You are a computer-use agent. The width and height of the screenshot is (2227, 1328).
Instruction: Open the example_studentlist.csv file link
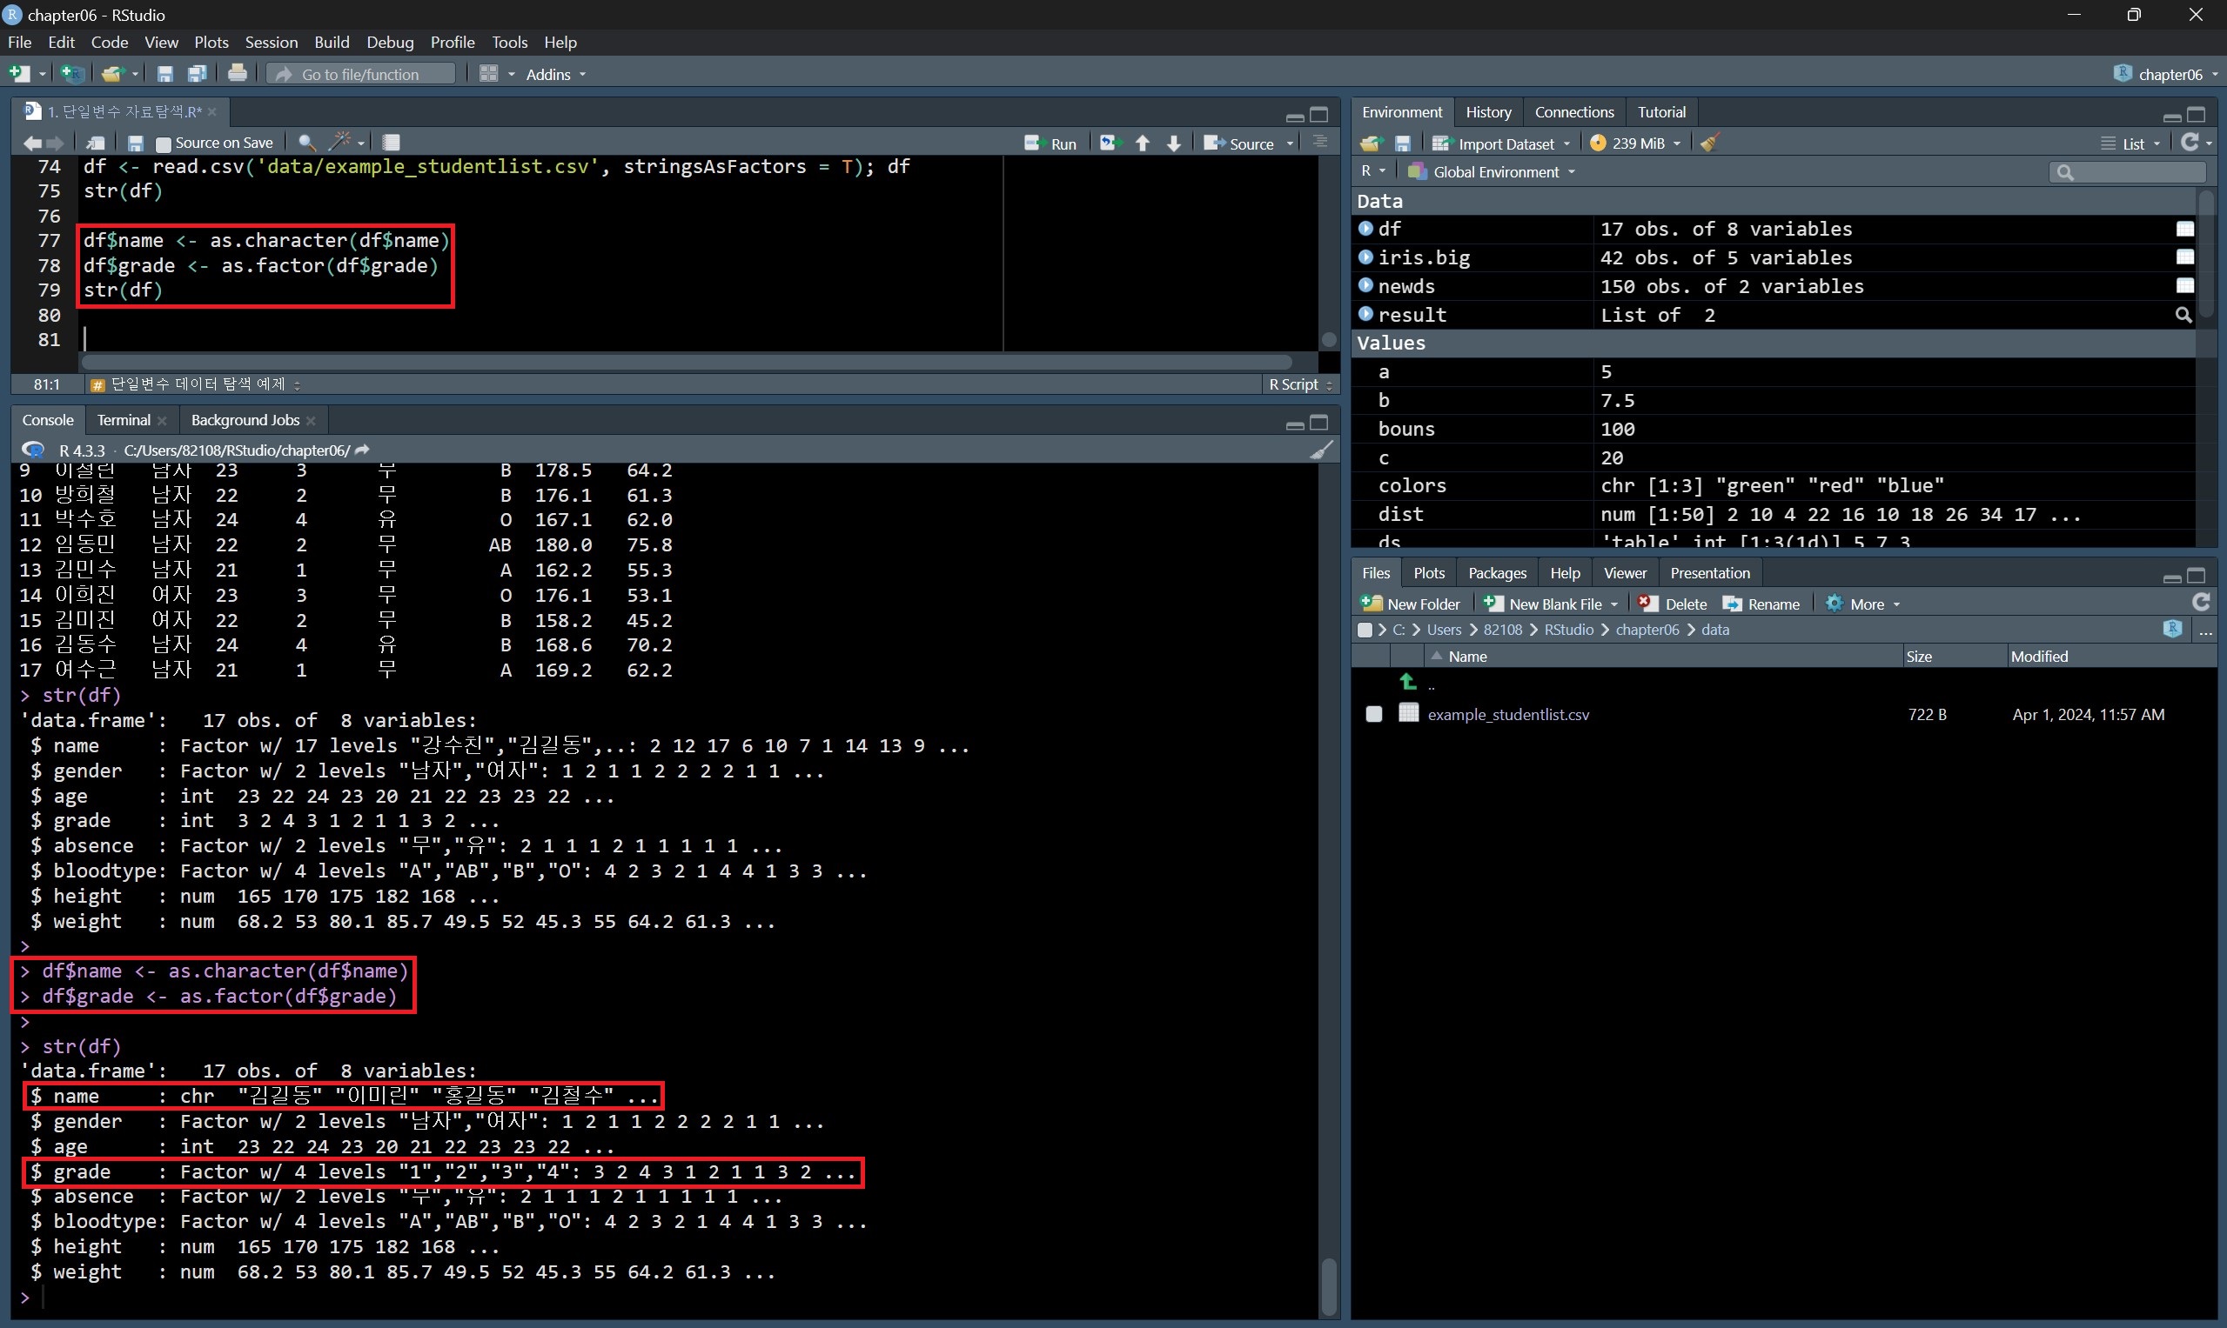(x=1508, y=714)
